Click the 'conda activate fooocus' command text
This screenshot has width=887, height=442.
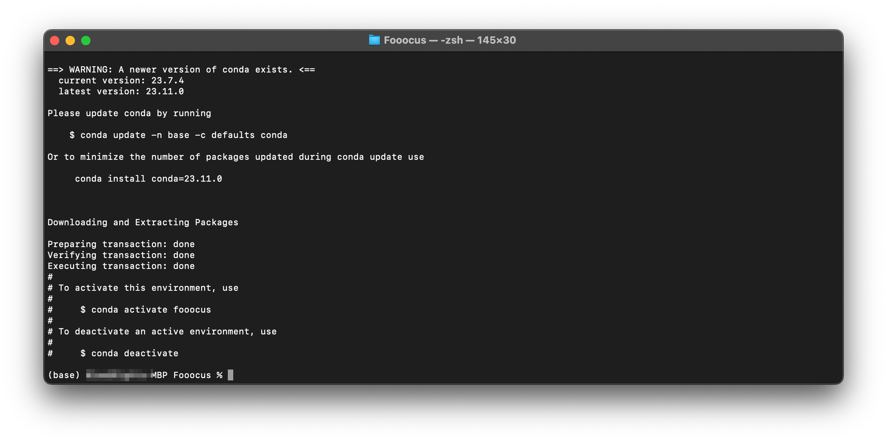151,309
